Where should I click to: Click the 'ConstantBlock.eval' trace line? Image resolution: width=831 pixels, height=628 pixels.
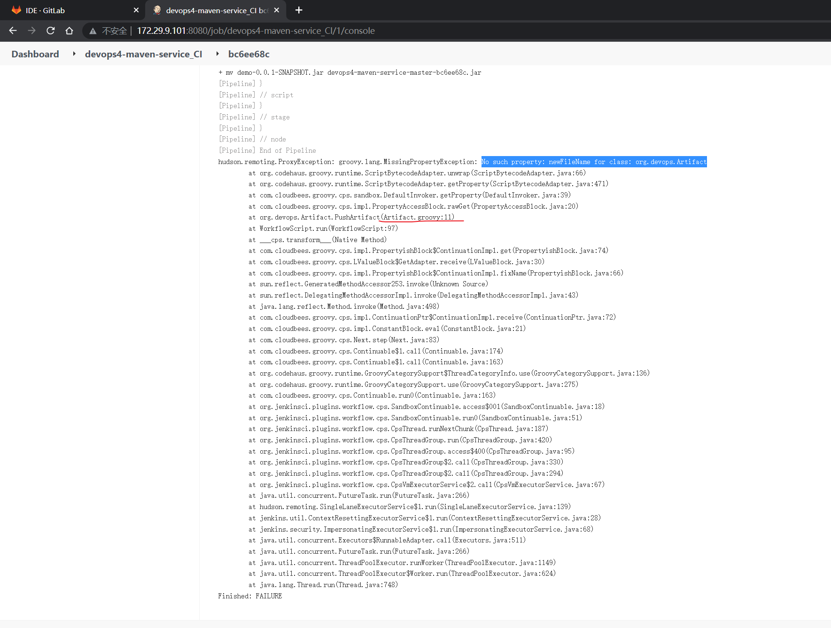tap(387, 329)
